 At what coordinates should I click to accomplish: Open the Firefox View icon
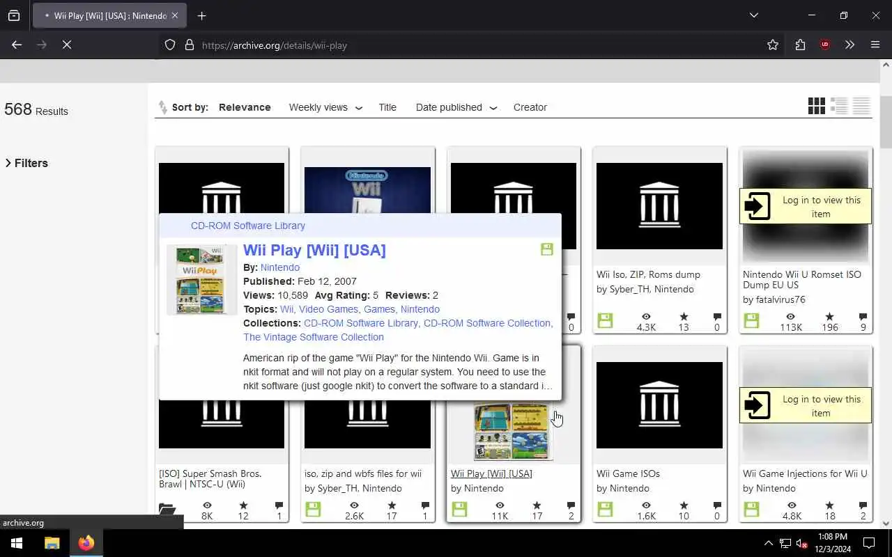[x=14, y=15]
